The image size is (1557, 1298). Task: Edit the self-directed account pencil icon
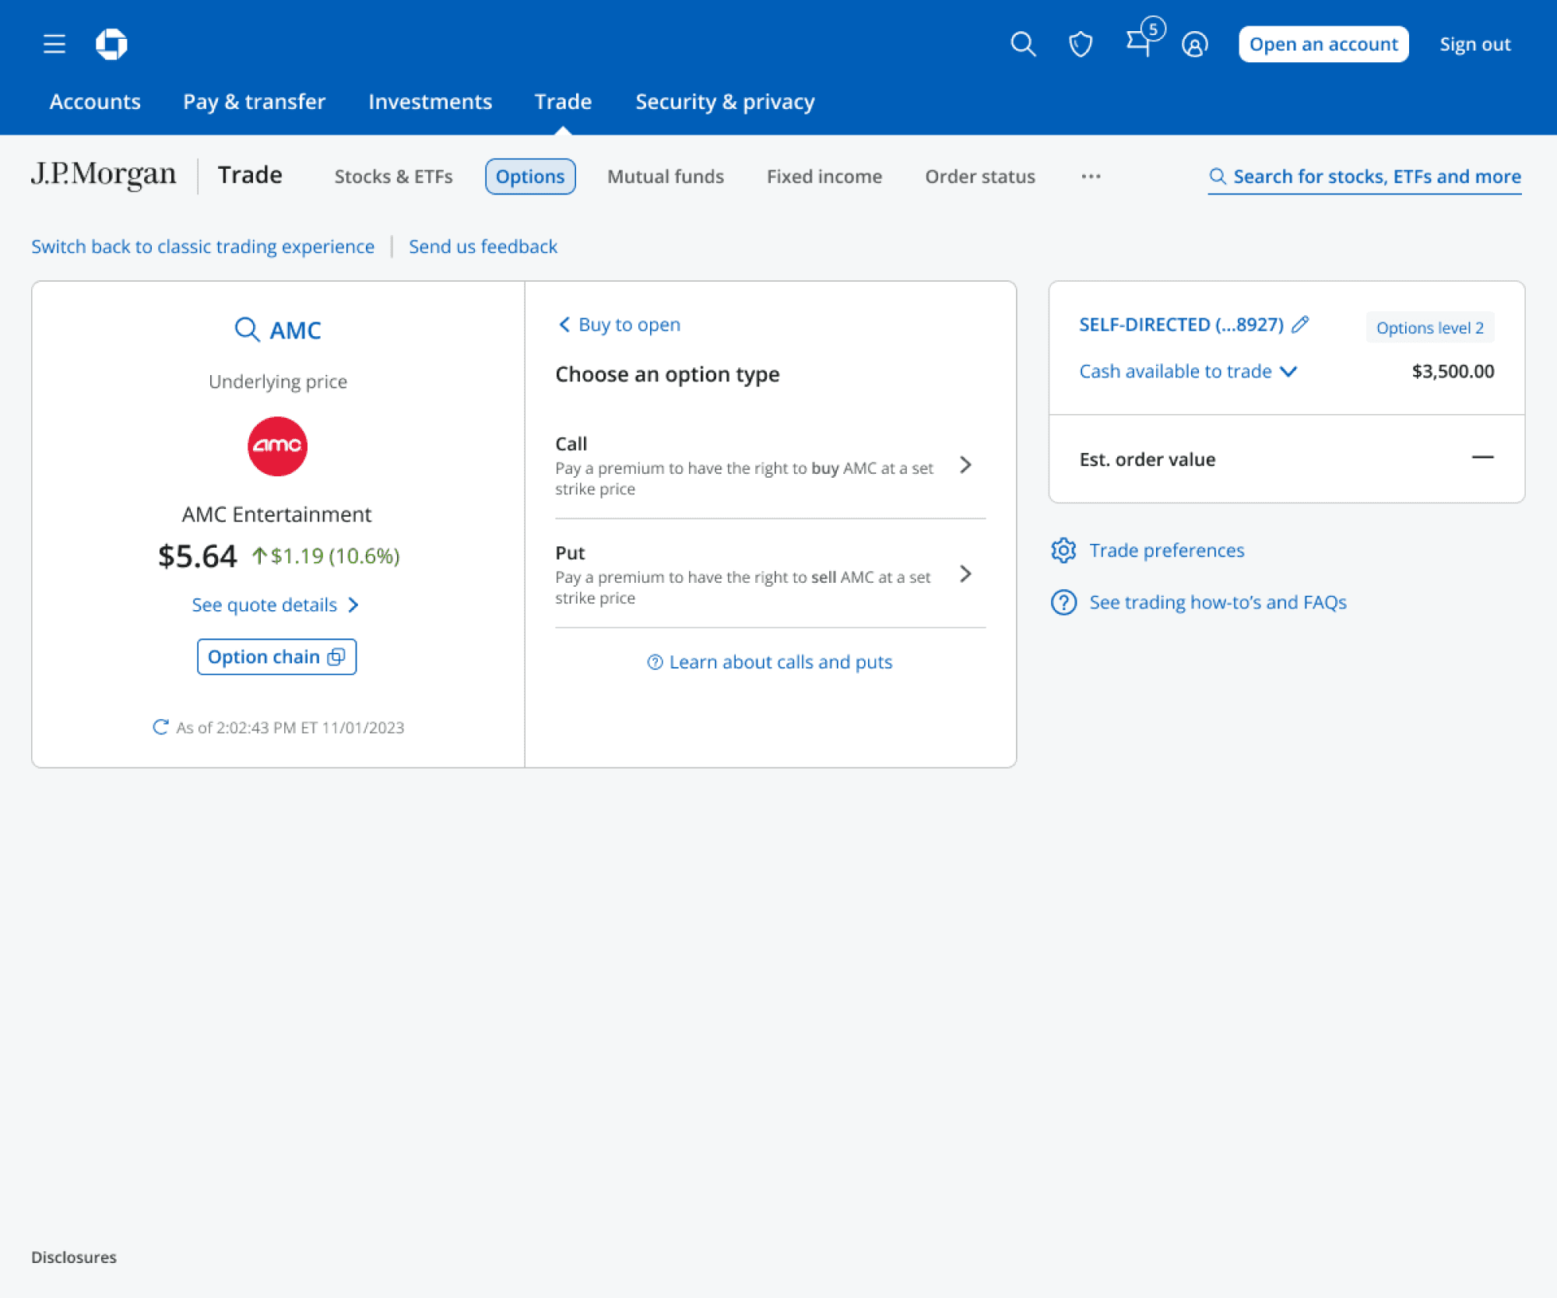(x=1300, y=324)
